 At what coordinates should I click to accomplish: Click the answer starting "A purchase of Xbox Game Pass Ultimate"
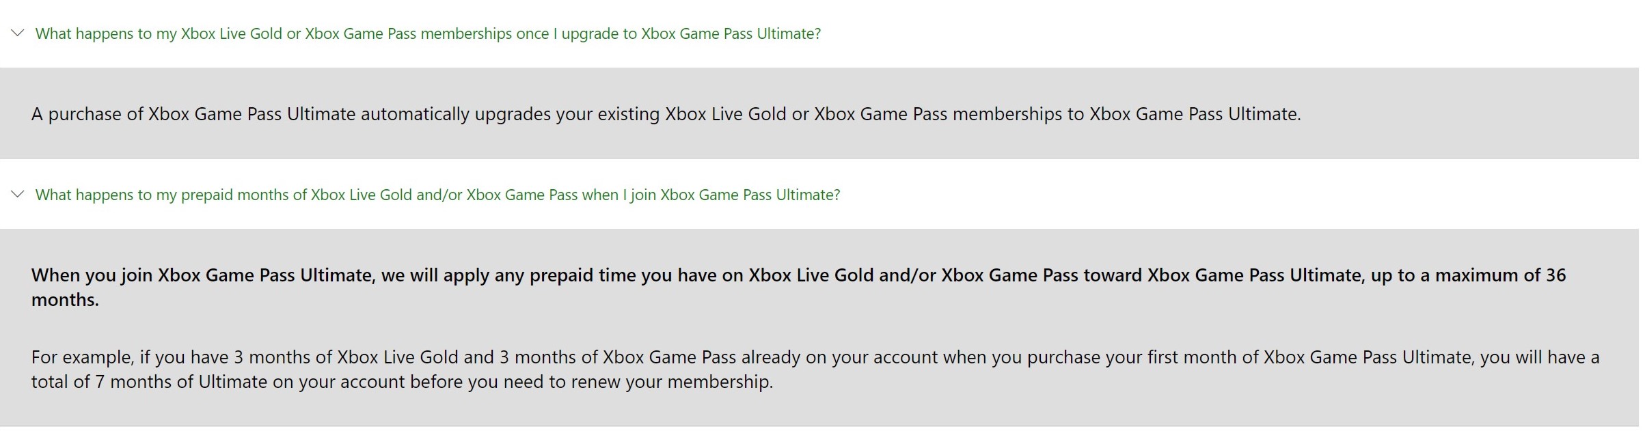coord(666,114)
